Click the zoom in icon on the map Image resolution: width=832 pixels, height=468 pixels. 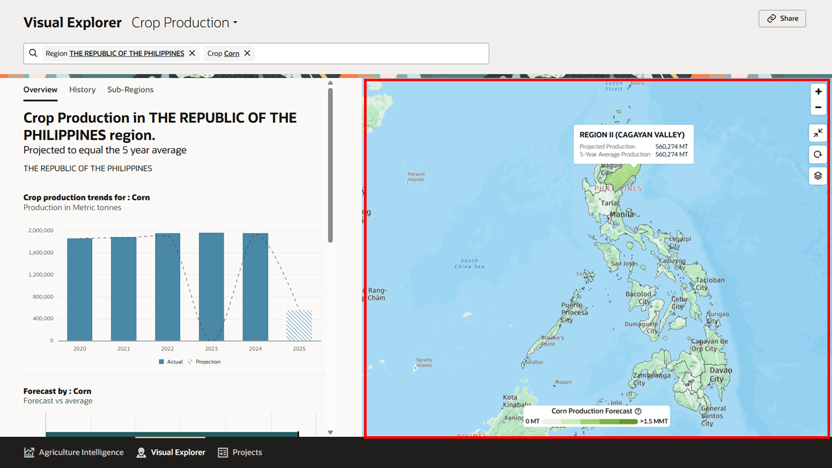point(818,92)
